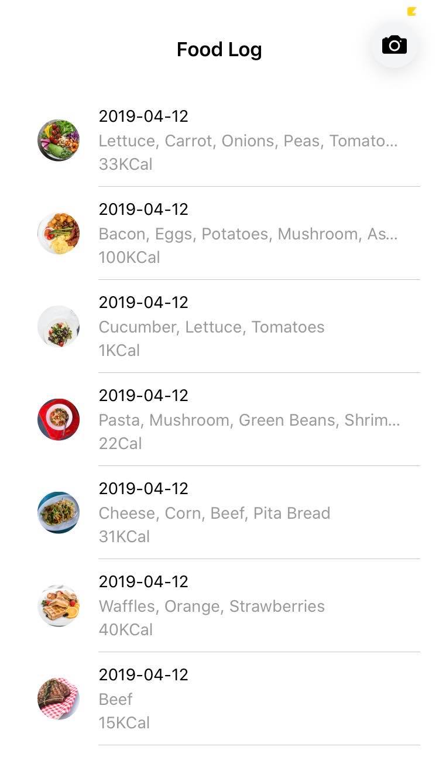Open the Cucumber, Lettuce, Tomatoes entry
This screenshot has width=439, height=781.
tap(220, 327)
